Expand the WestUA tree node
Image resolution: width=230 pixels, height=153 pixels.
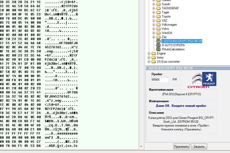pyautogui.click(x=154, y=33)
